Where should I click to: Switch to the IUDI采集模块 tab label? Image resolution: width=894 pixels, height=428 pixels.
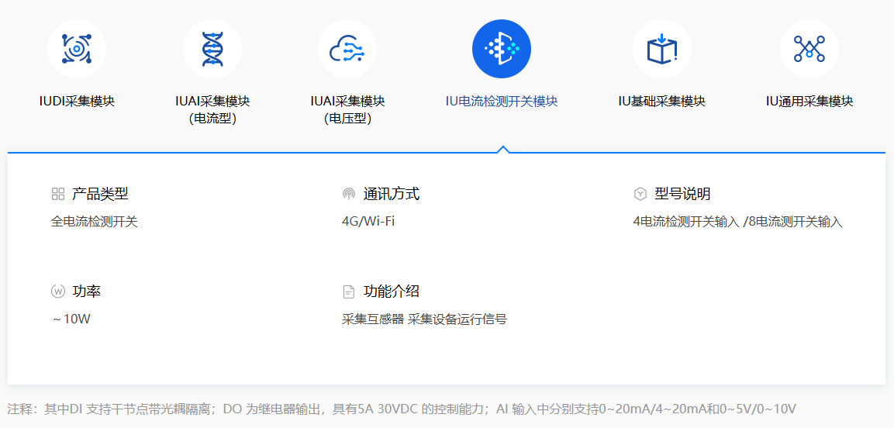77,102
